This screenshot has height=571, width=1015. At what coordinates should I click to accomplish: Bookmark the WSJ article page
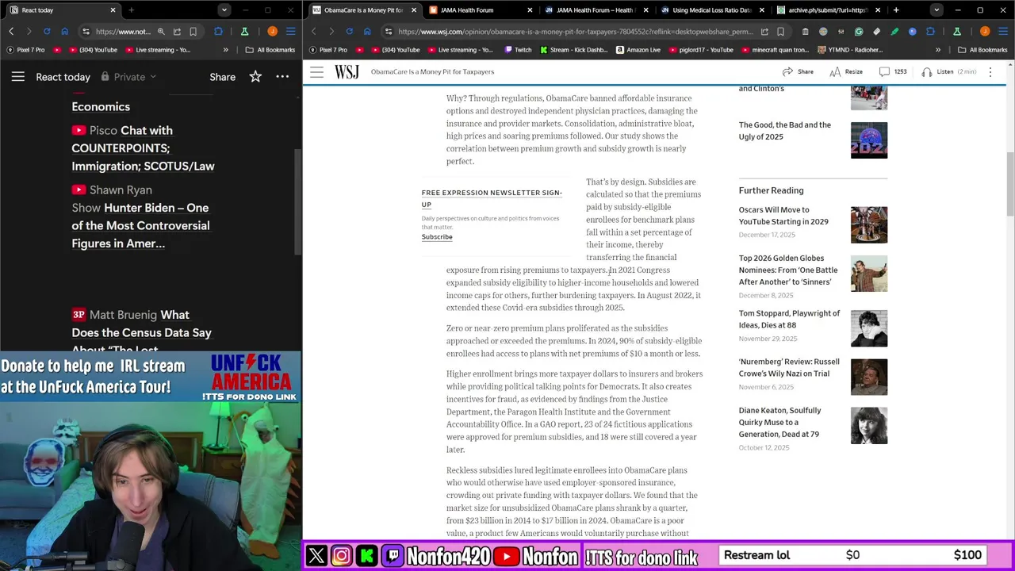(781, 32)
